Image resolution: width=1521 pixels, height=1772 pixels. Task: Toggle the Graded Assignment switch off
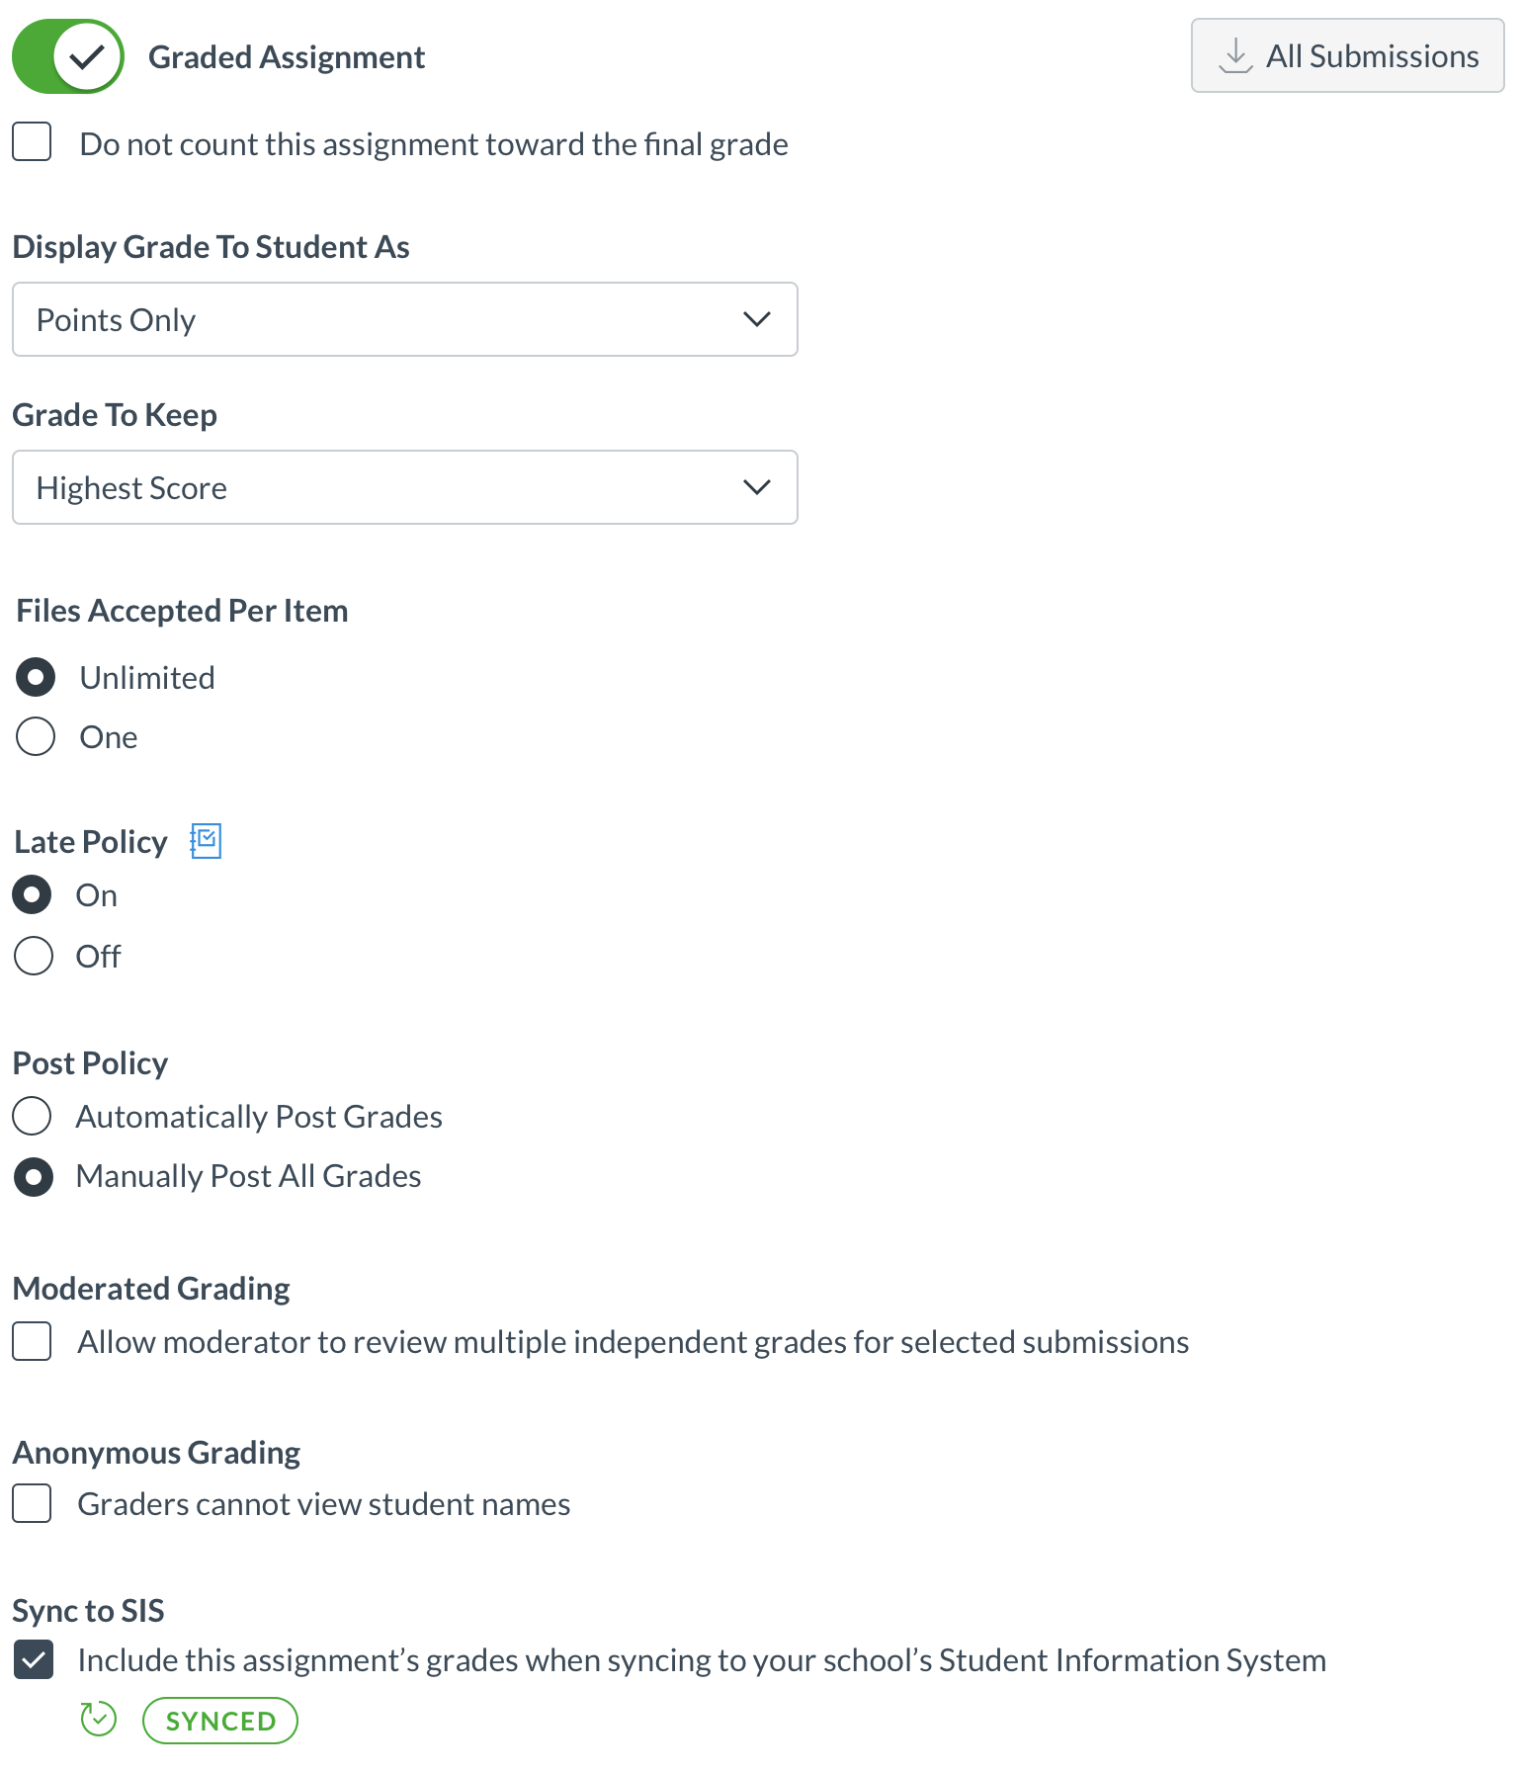67,56
